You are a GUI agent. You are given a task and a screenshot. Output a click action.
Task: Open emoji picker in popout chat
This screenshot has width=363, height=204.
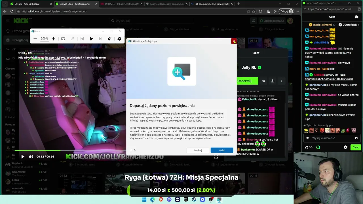coord(356,138)
